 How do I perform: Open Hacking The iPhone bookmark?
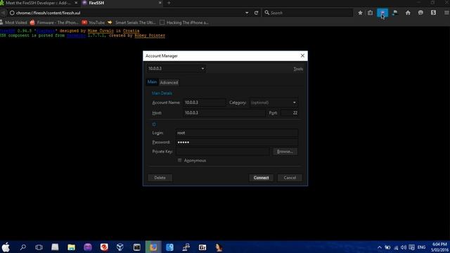184,22
